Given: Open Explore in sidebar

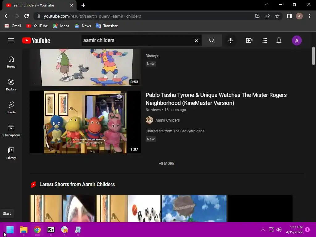Looking at the screenshot, I should pyautogui.click(x=11, y=85).
